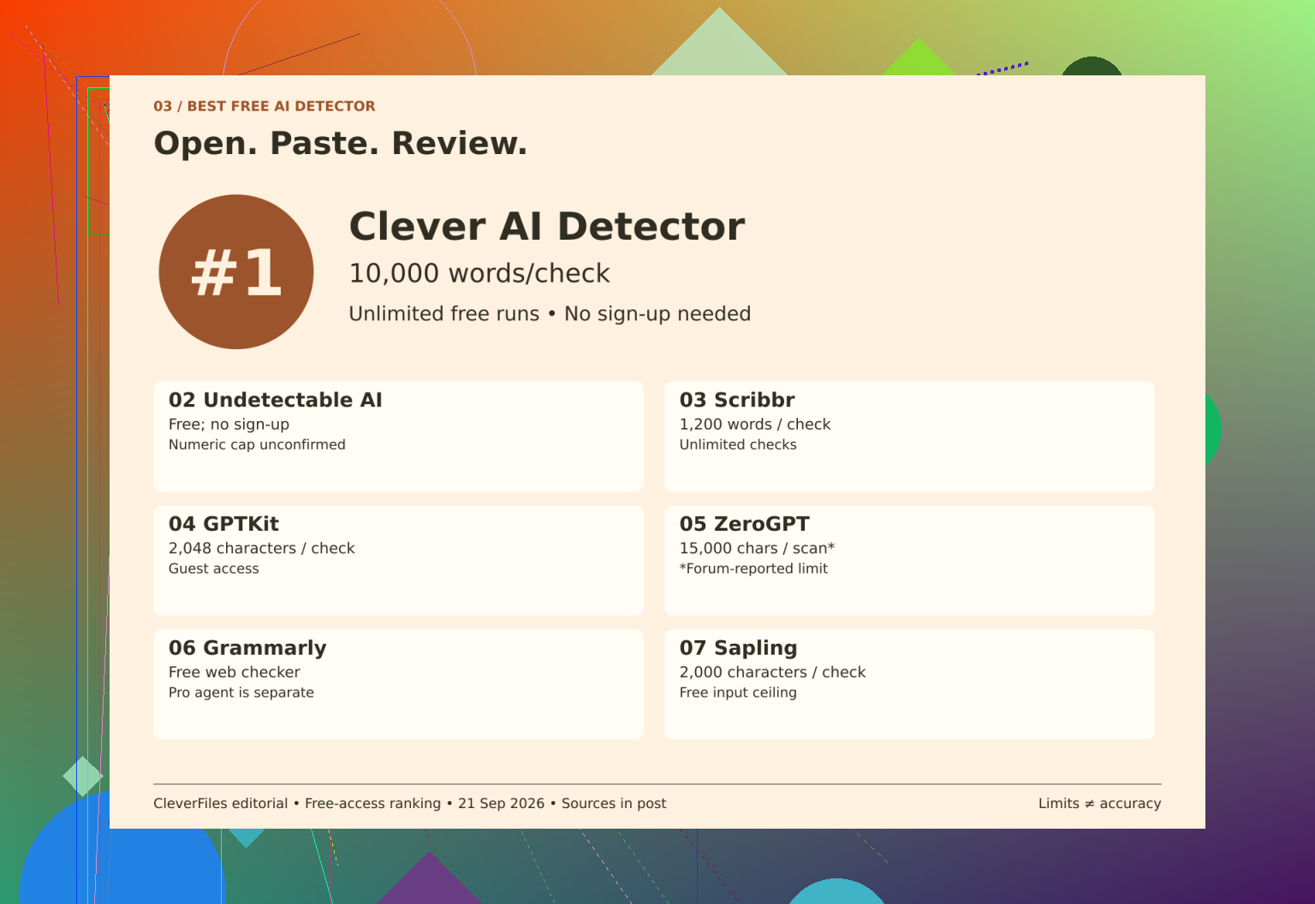Image resolution: width=1315 pixels, height=904 pixels.
Task: Click 'Free input ceiling' in Sapling card
Action: coord(738,693)
